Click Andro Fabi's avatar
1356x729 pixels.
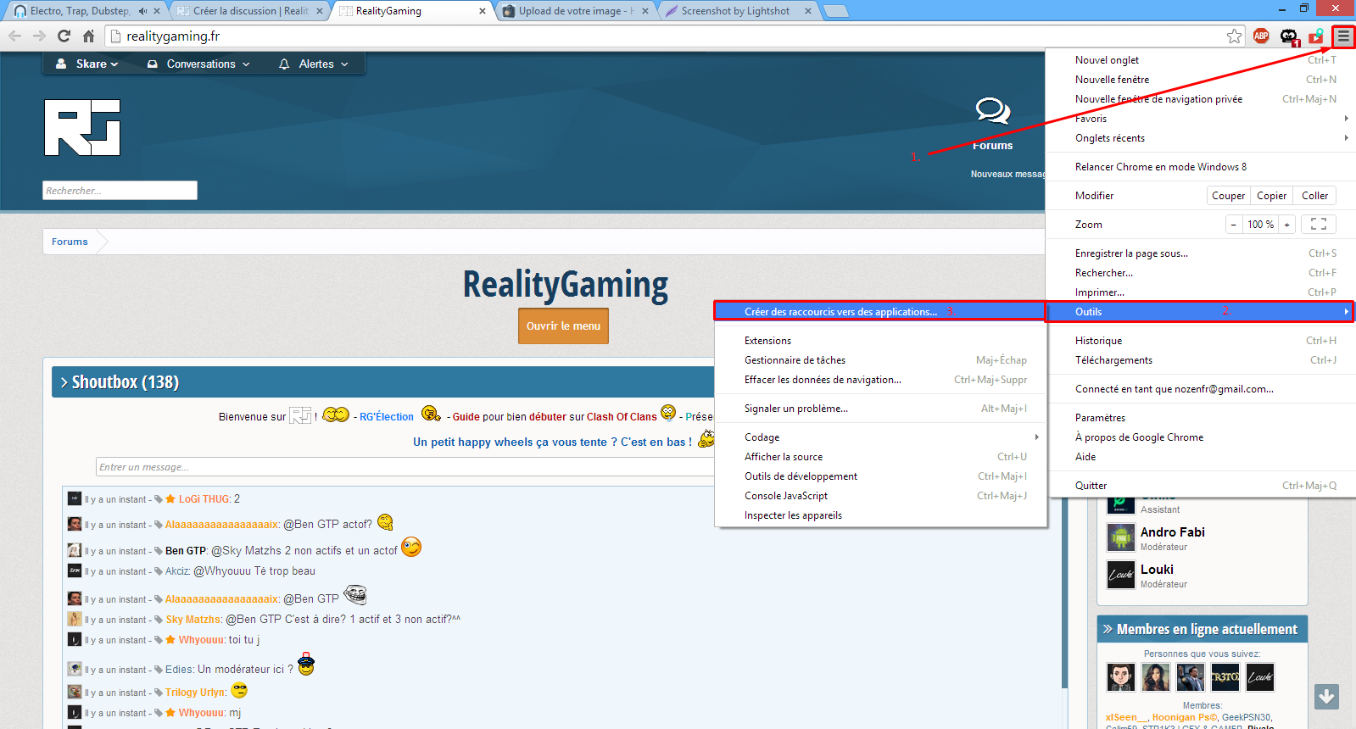click(1121, 537)
